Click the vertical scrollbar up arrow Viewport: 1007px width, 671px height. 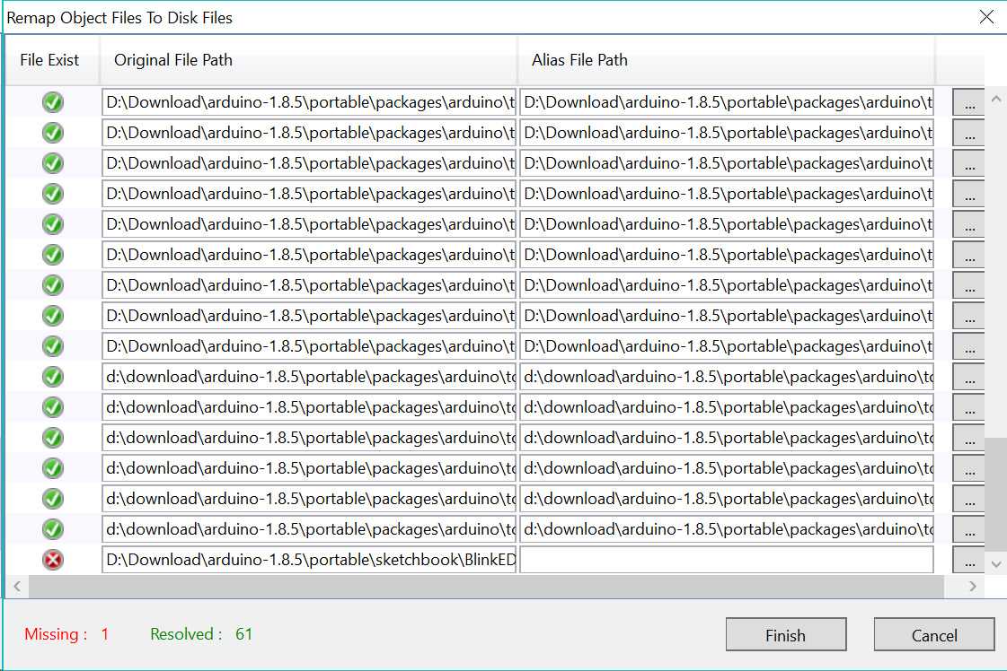click(x=996, y=99)
